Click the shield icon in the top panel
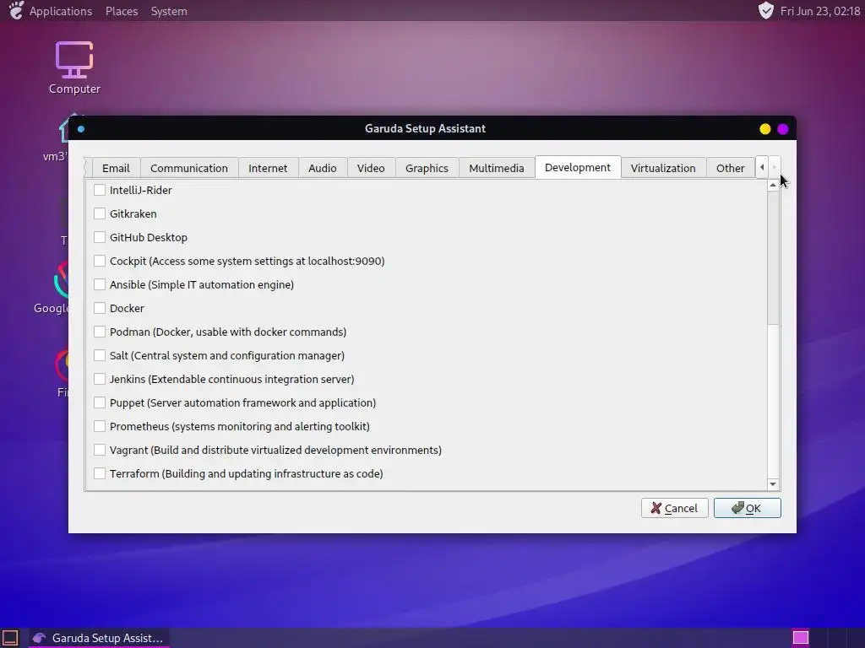The image size is (865, 648). (765, 10)
